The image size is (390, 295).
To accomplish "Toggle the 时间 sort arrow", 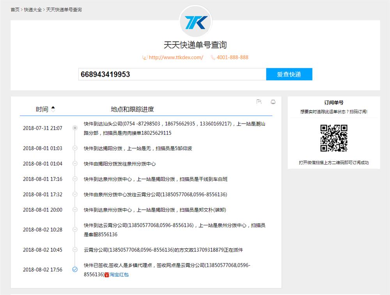I will coord(53,109).
